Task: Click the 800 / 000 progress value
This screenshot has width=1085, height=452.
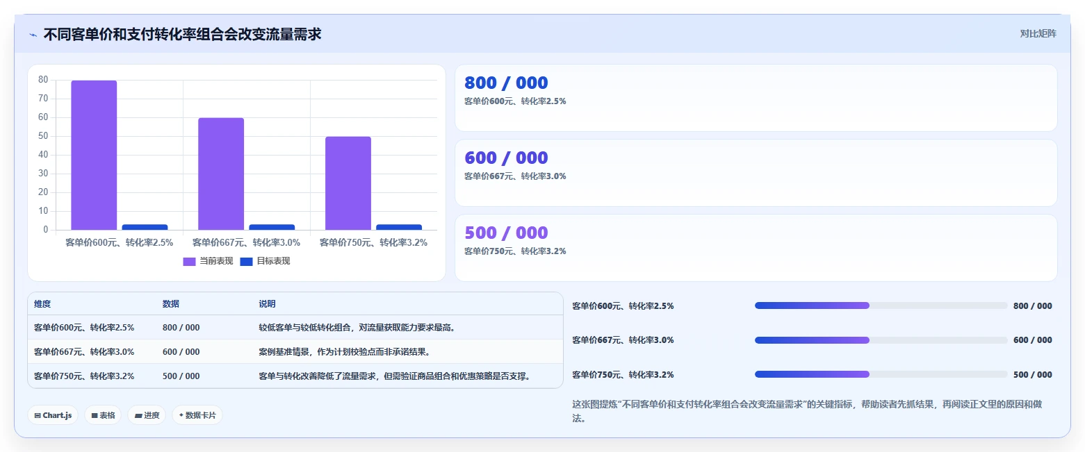Action: point(1033,305)
